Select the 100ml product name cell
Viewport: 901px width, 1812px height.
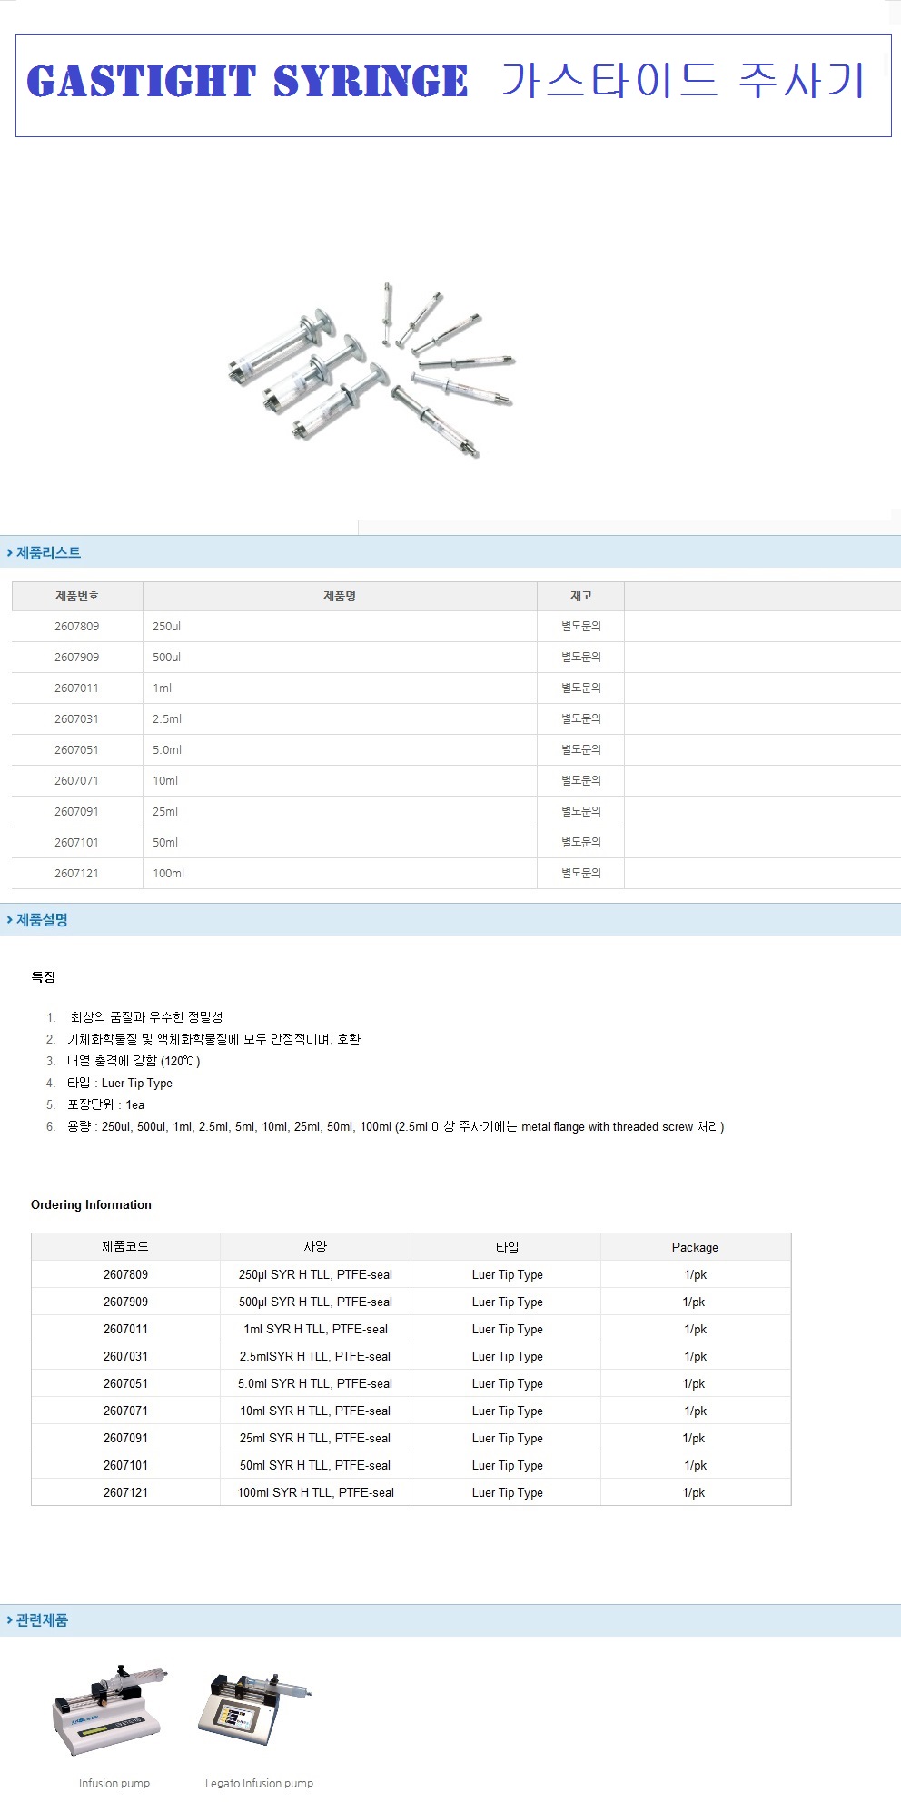click(340, 873)
